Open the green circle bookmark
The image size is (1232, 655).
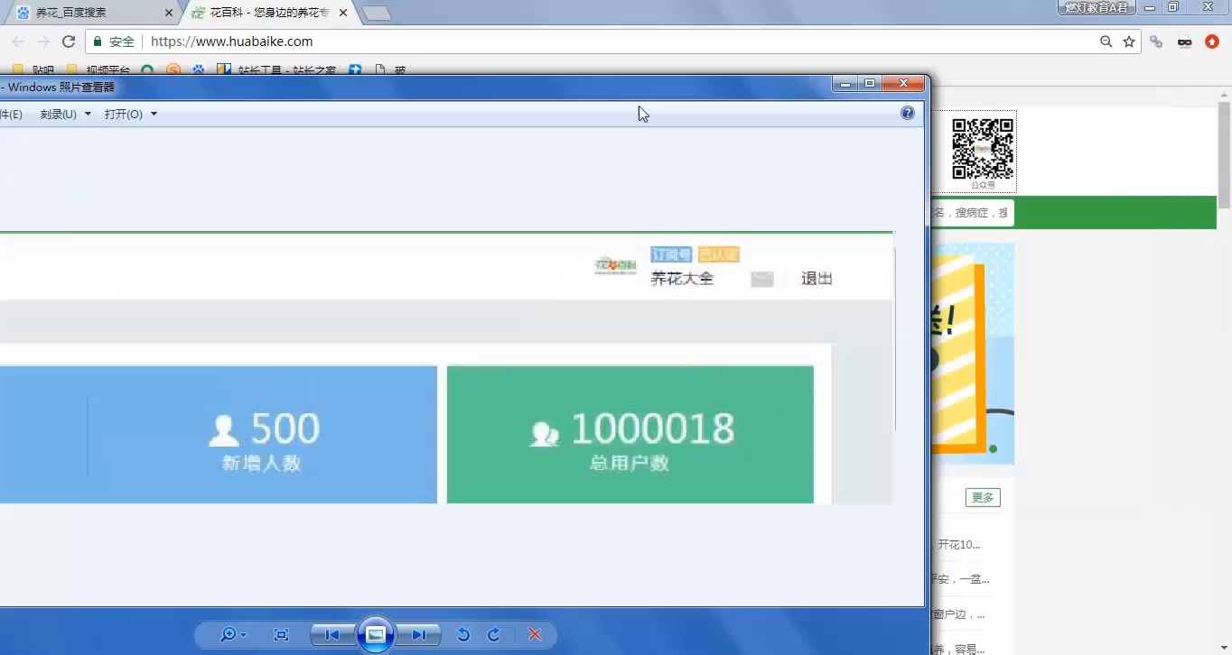147,69
